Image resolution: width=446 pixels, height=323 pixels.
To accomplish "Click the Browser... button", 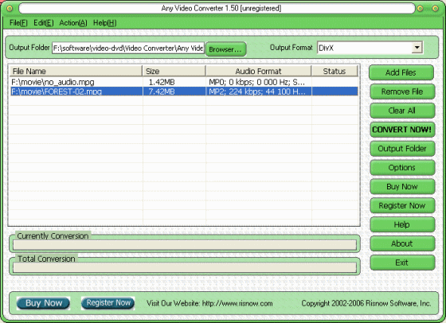I will [x=225, y=49].
